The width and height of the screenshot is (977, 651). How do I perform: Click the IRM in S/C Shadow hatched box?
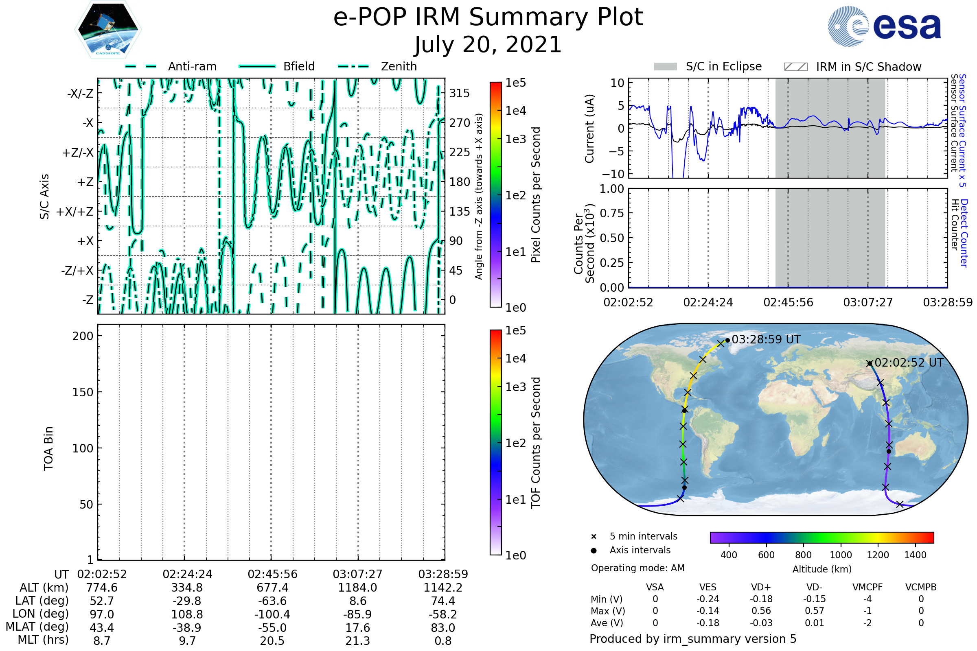coord(795,67)
